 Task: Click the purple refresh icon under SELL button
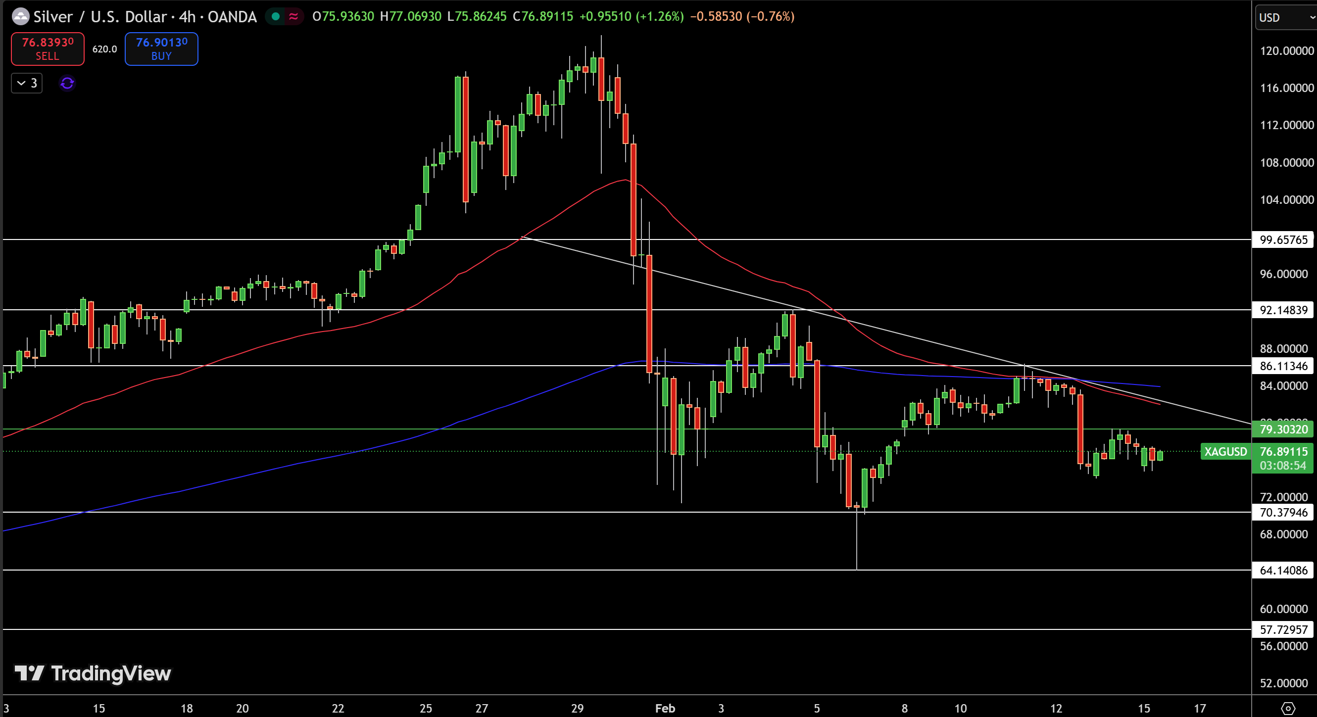[67, 83]
